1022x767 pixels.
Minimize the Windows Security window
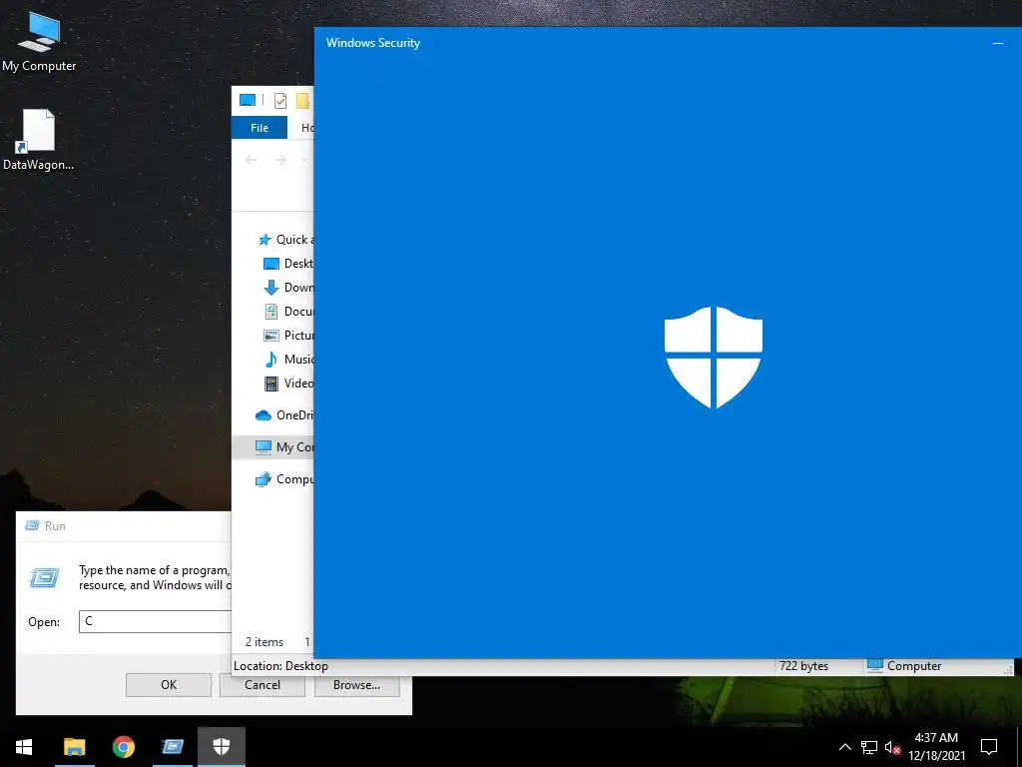tap(998, 43)
